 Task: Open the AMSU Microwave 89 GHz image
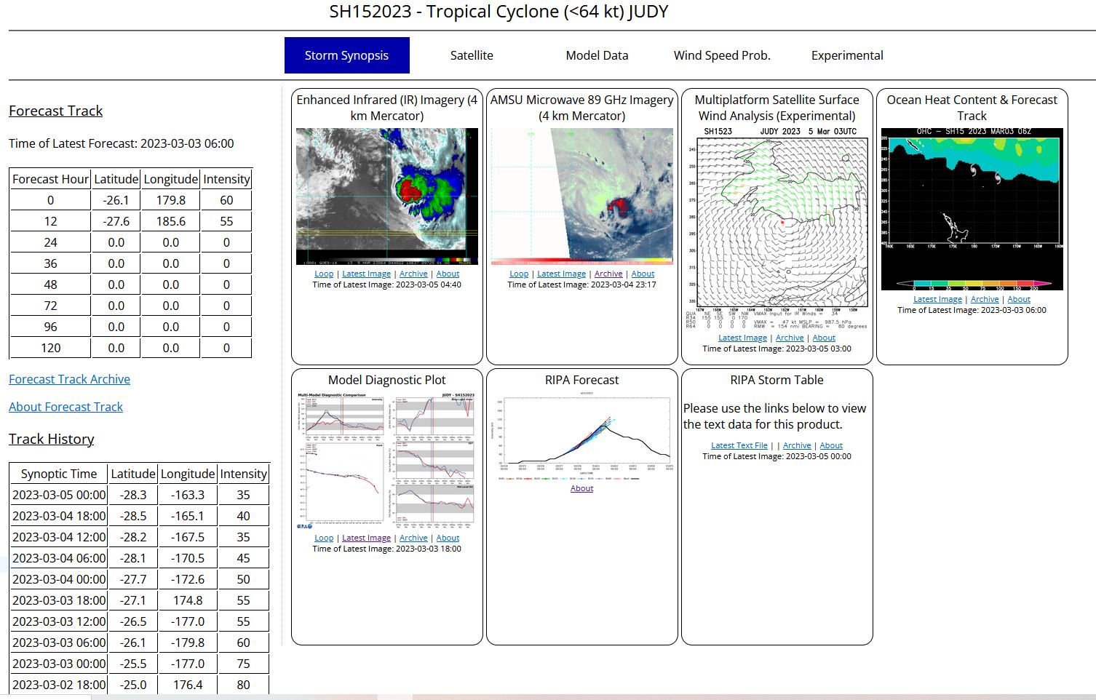[582, 196]
